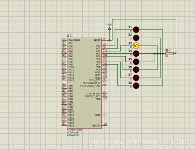The image size is (195, 150).
Task: Click the D2 reference label
Action: (130, 35)
